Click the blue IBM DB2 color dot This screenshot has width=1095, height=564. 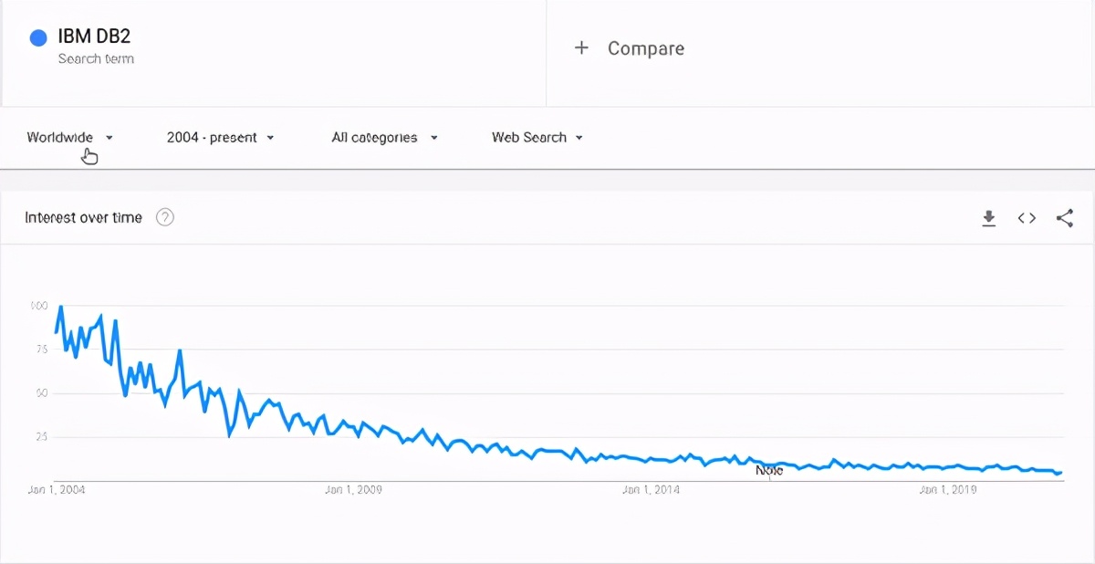coord(38,37)
